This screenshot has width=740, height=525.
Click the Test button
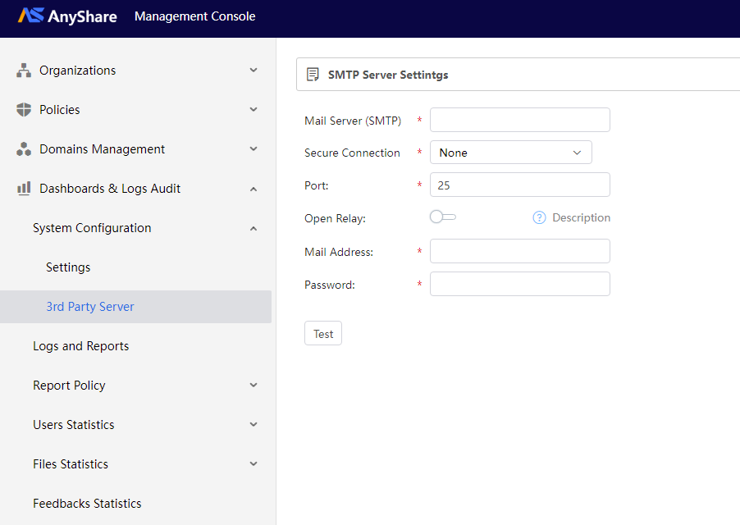click(x=323, y=334)
